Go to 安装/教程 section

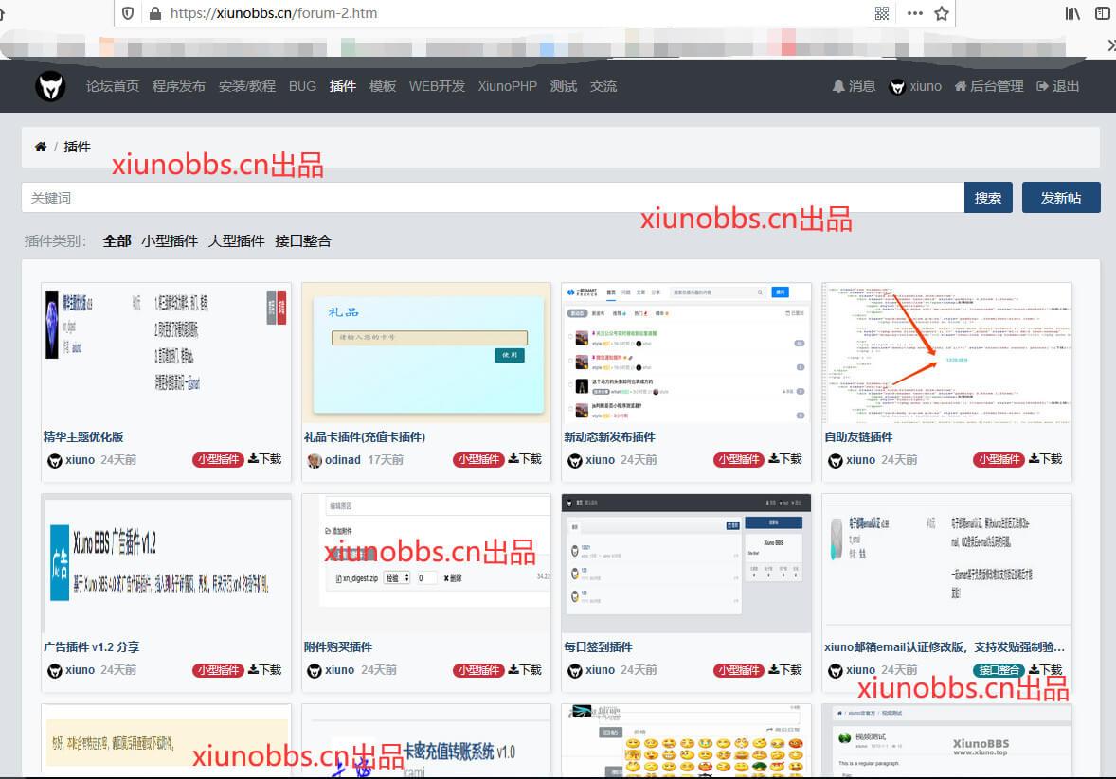point(247,86)
